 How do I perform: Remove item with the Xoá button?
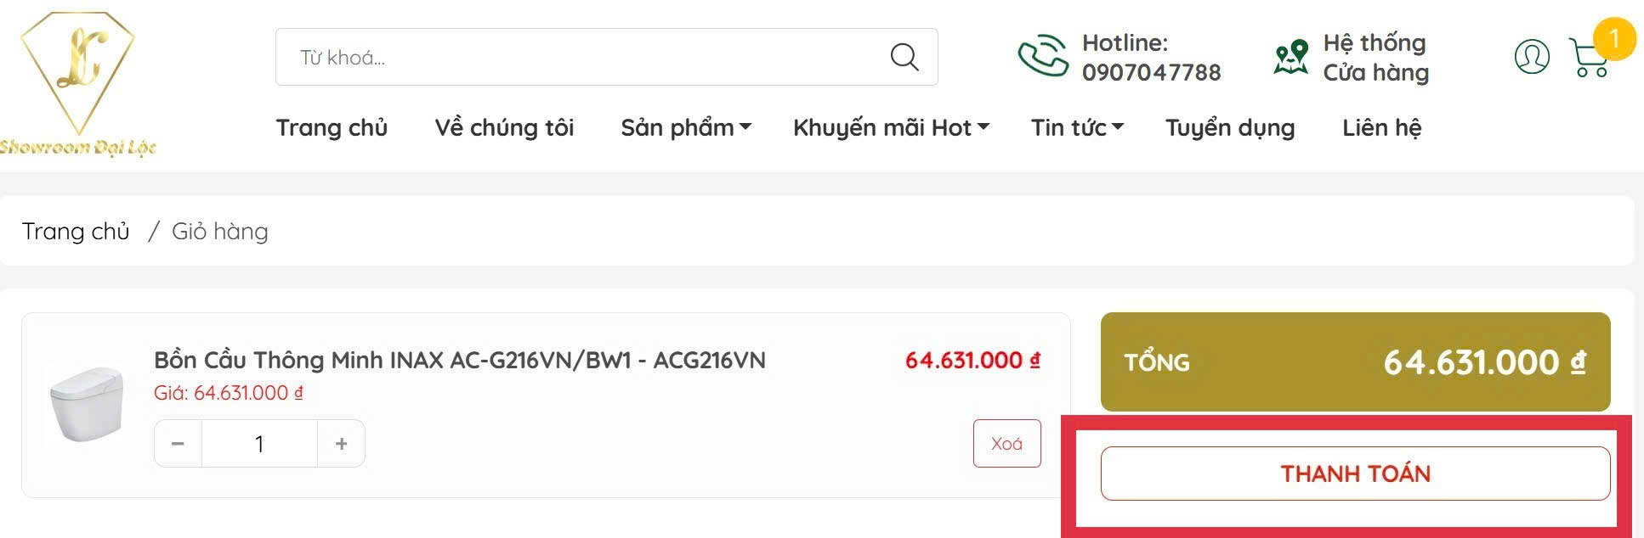coord(1006,444)
